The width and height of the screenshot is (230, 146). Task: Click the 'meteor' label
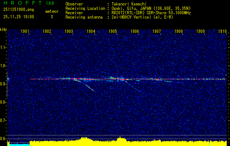pos(52,11)
